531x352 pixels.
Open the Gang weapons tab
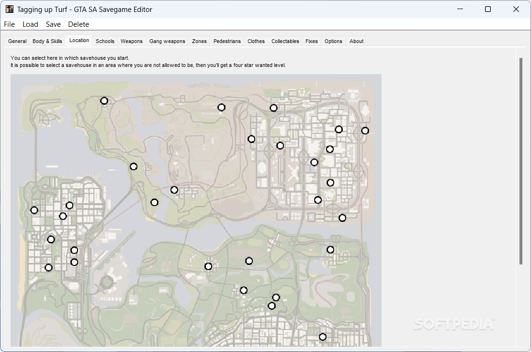[167, 41]
